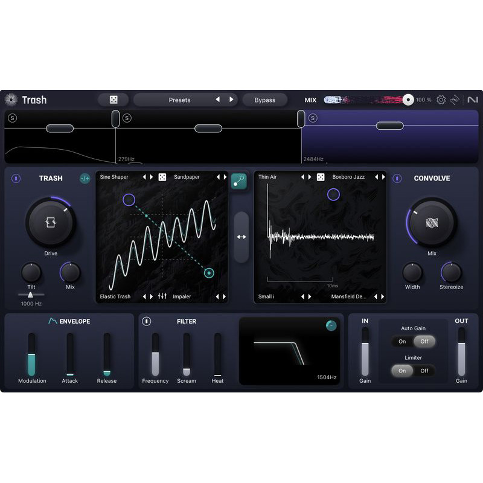Go to next Impaler type

coord(225,296)
